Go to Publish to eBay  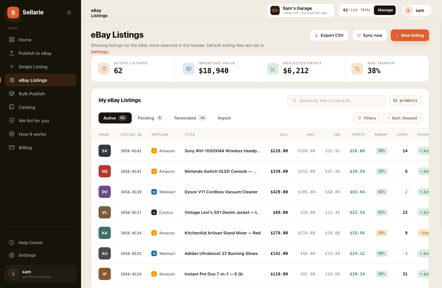pos(41,53)
